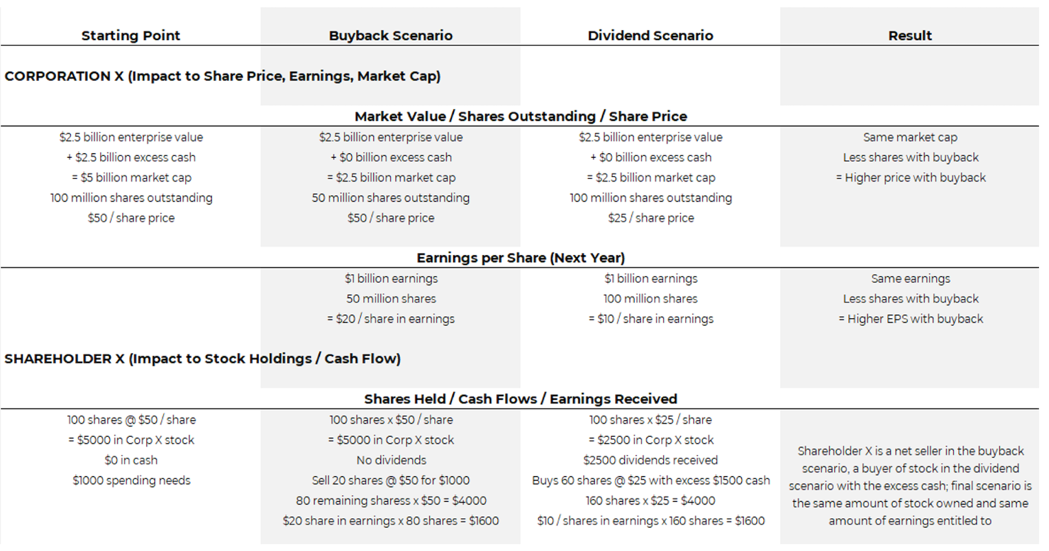Select the Buyback Scenario column header
1049x551 pixels.
coord(390,35)
